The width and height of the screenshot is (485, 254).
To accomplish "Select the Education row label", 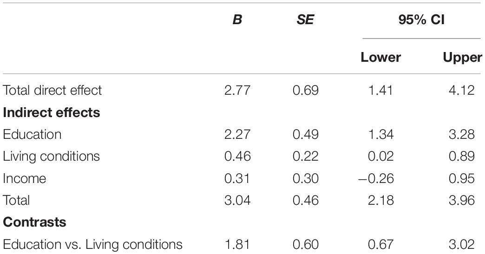I will (x=32, y=134).
